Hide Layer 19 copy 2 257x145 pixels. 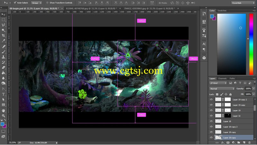(211, 100)
